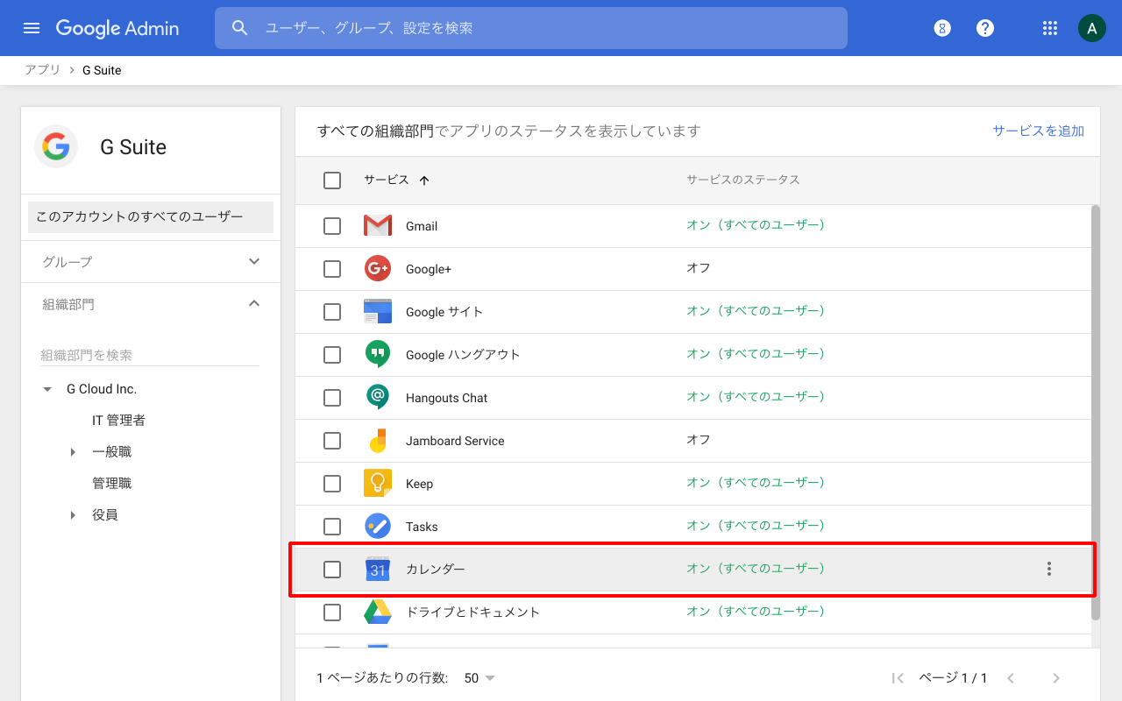The image size is (1122, 701).
Task: Open the help question mark icon
Action: [x=985, y=28]
